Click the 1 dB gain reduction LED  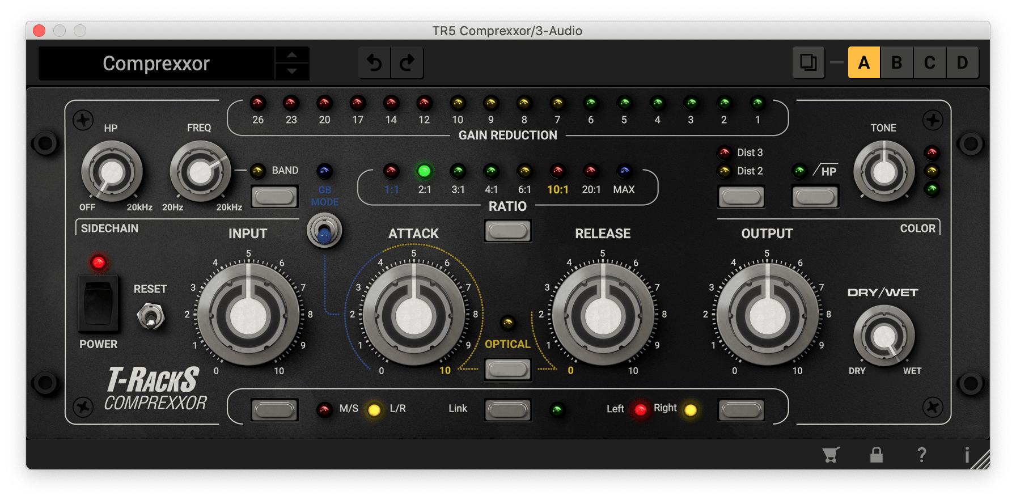[757, 103]
